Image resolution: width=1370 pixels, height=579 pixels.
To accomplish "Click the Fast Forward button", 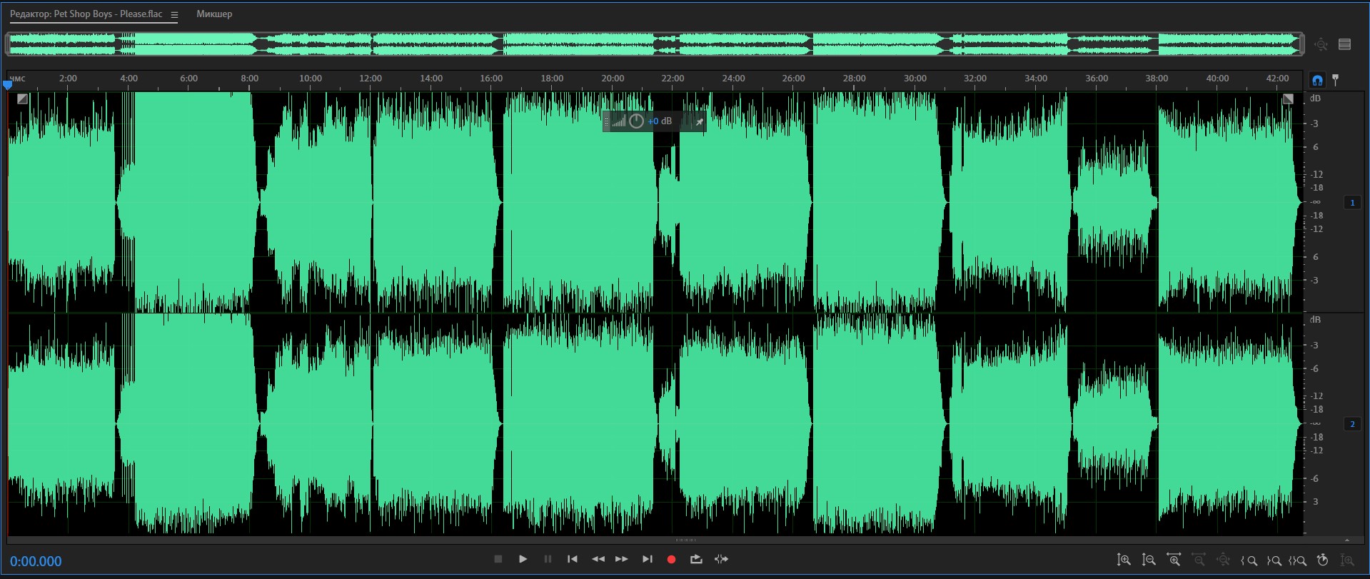I will [622, 559].
